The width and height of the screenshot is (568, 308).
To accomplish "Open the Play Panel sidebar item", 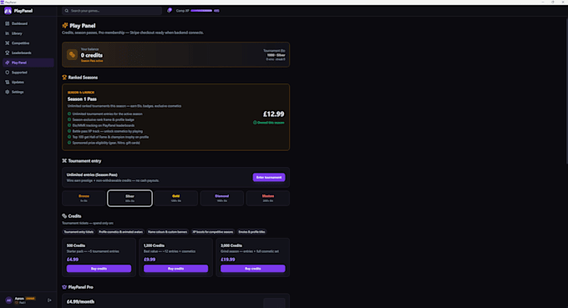I will [28, 63].
